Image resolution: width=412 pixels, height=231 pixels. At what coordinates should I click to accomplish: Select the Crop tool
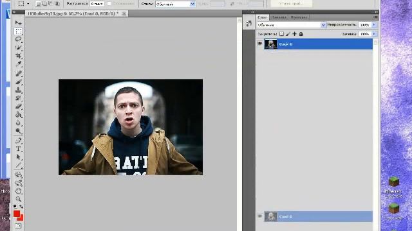(x=18, y=56)
